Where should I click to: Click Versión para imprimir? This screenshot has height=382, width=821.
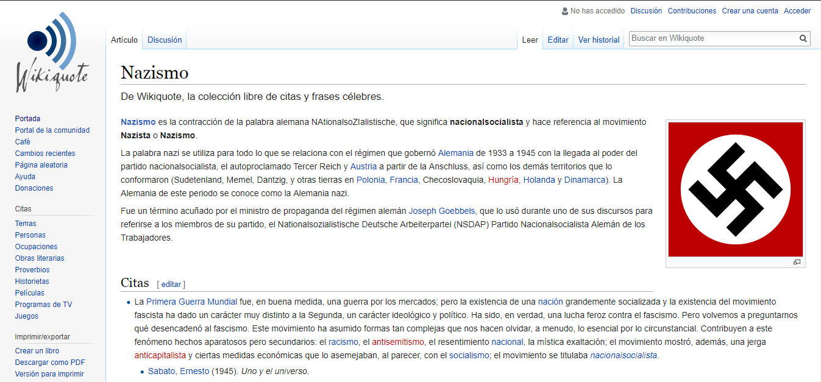49,374
